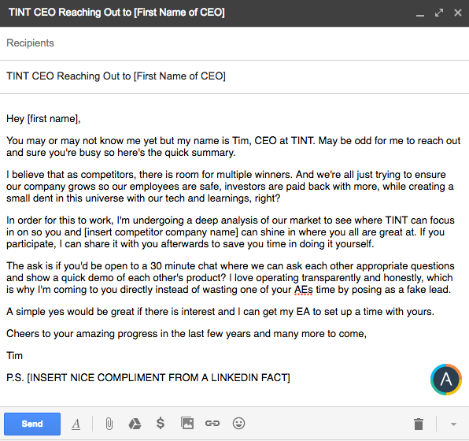Expand compose window to full screen
469x441 pixels.
(439, 13)
